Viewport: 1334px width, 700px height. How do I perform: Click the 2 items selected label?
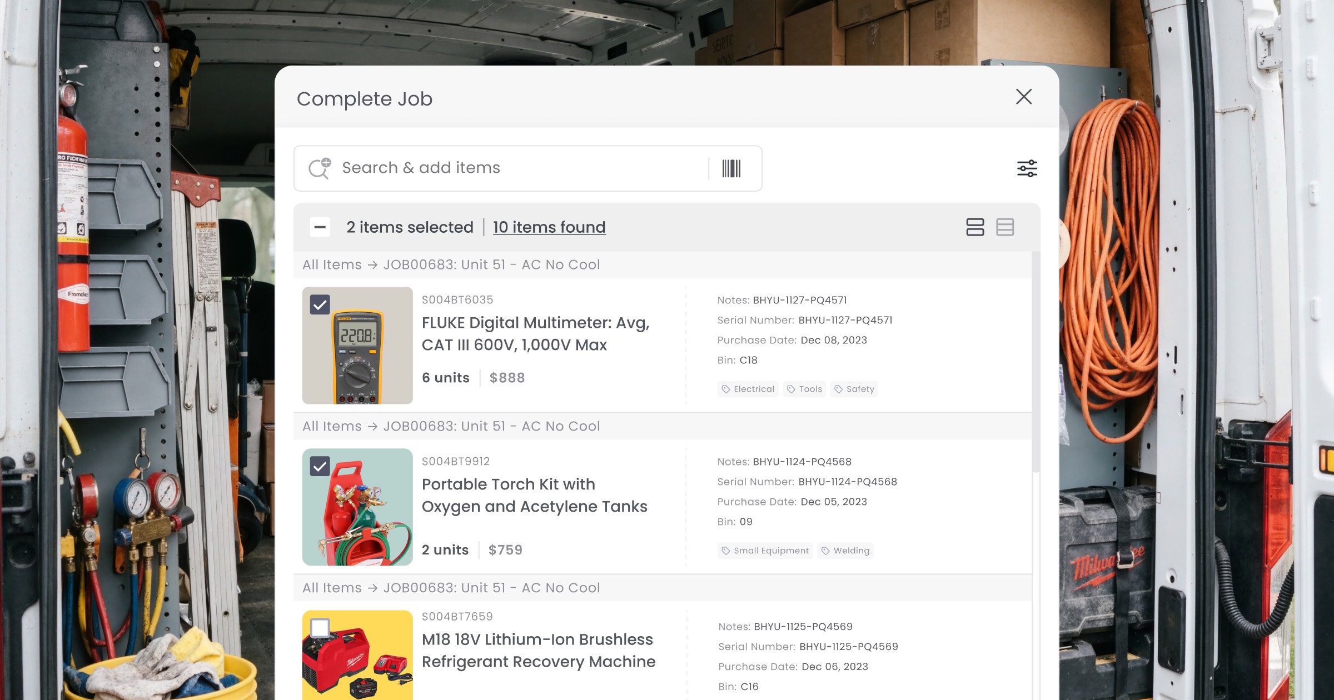coord(410,227)
